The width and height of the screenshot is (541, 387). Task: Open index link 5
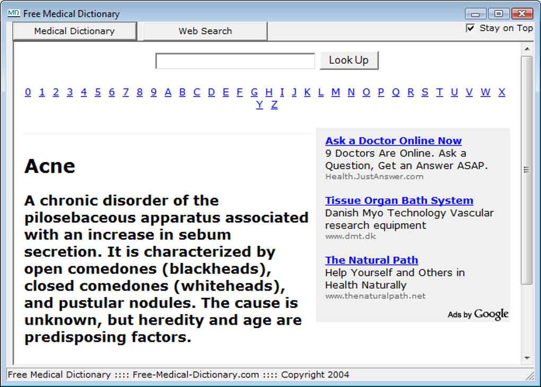tap(98, 92)
